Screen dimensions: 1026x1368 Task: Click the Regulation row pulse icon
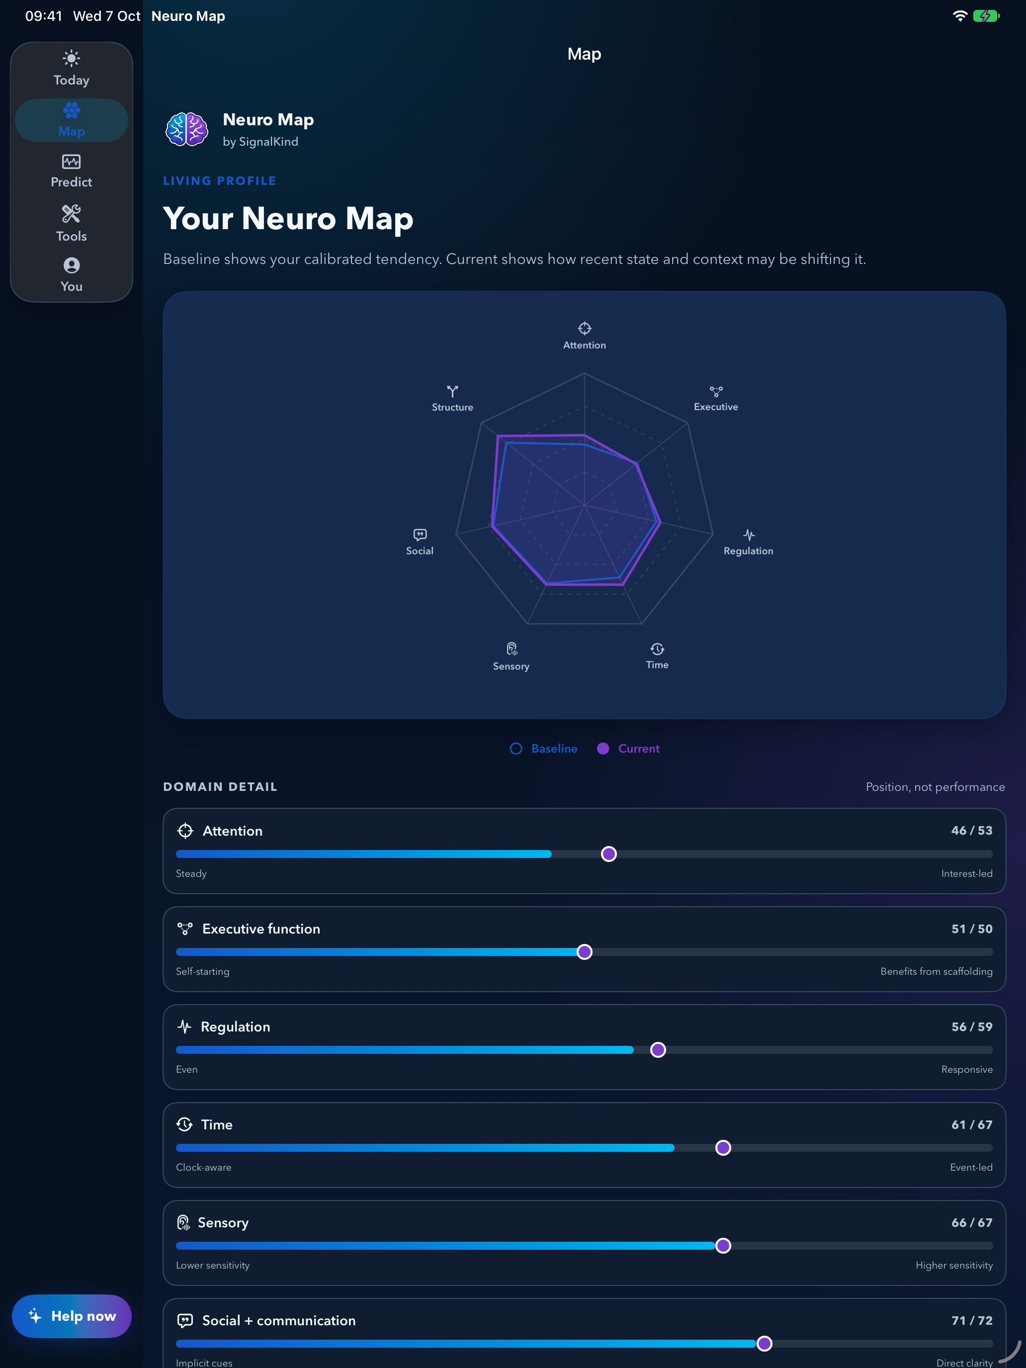184,1026
